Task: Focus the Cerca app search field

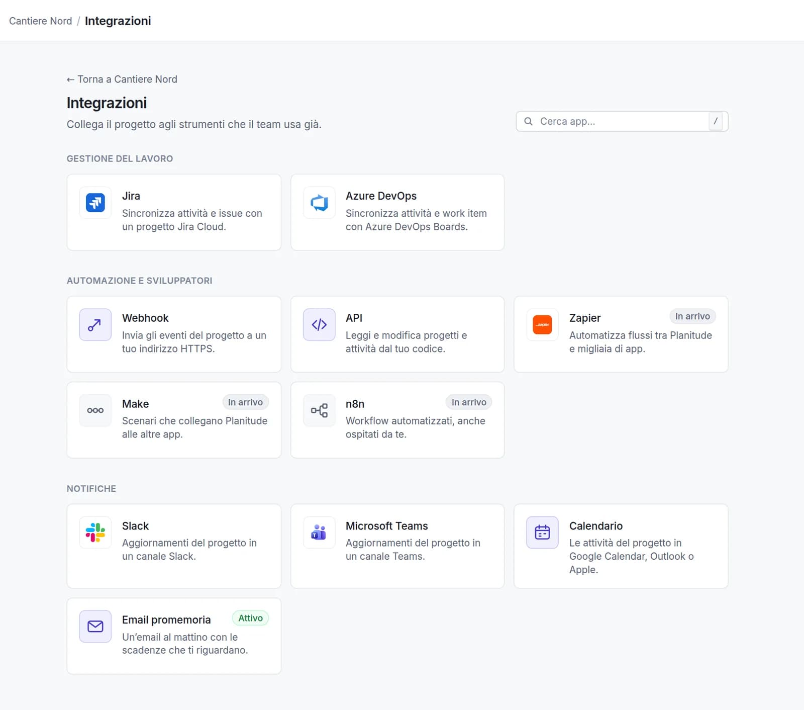Action: click(x=622, y=121)
